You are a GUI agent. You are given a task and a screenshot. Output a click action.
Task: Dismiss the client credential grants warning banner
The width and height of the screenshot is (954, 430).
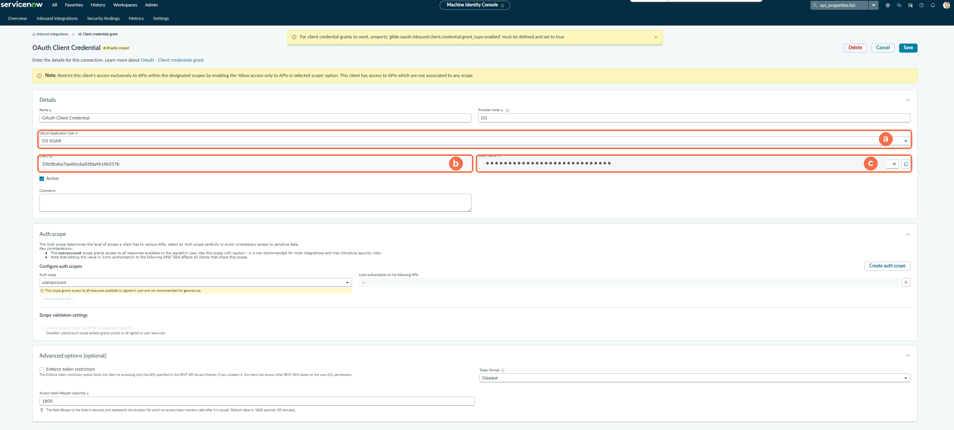[x=656, y=37]
